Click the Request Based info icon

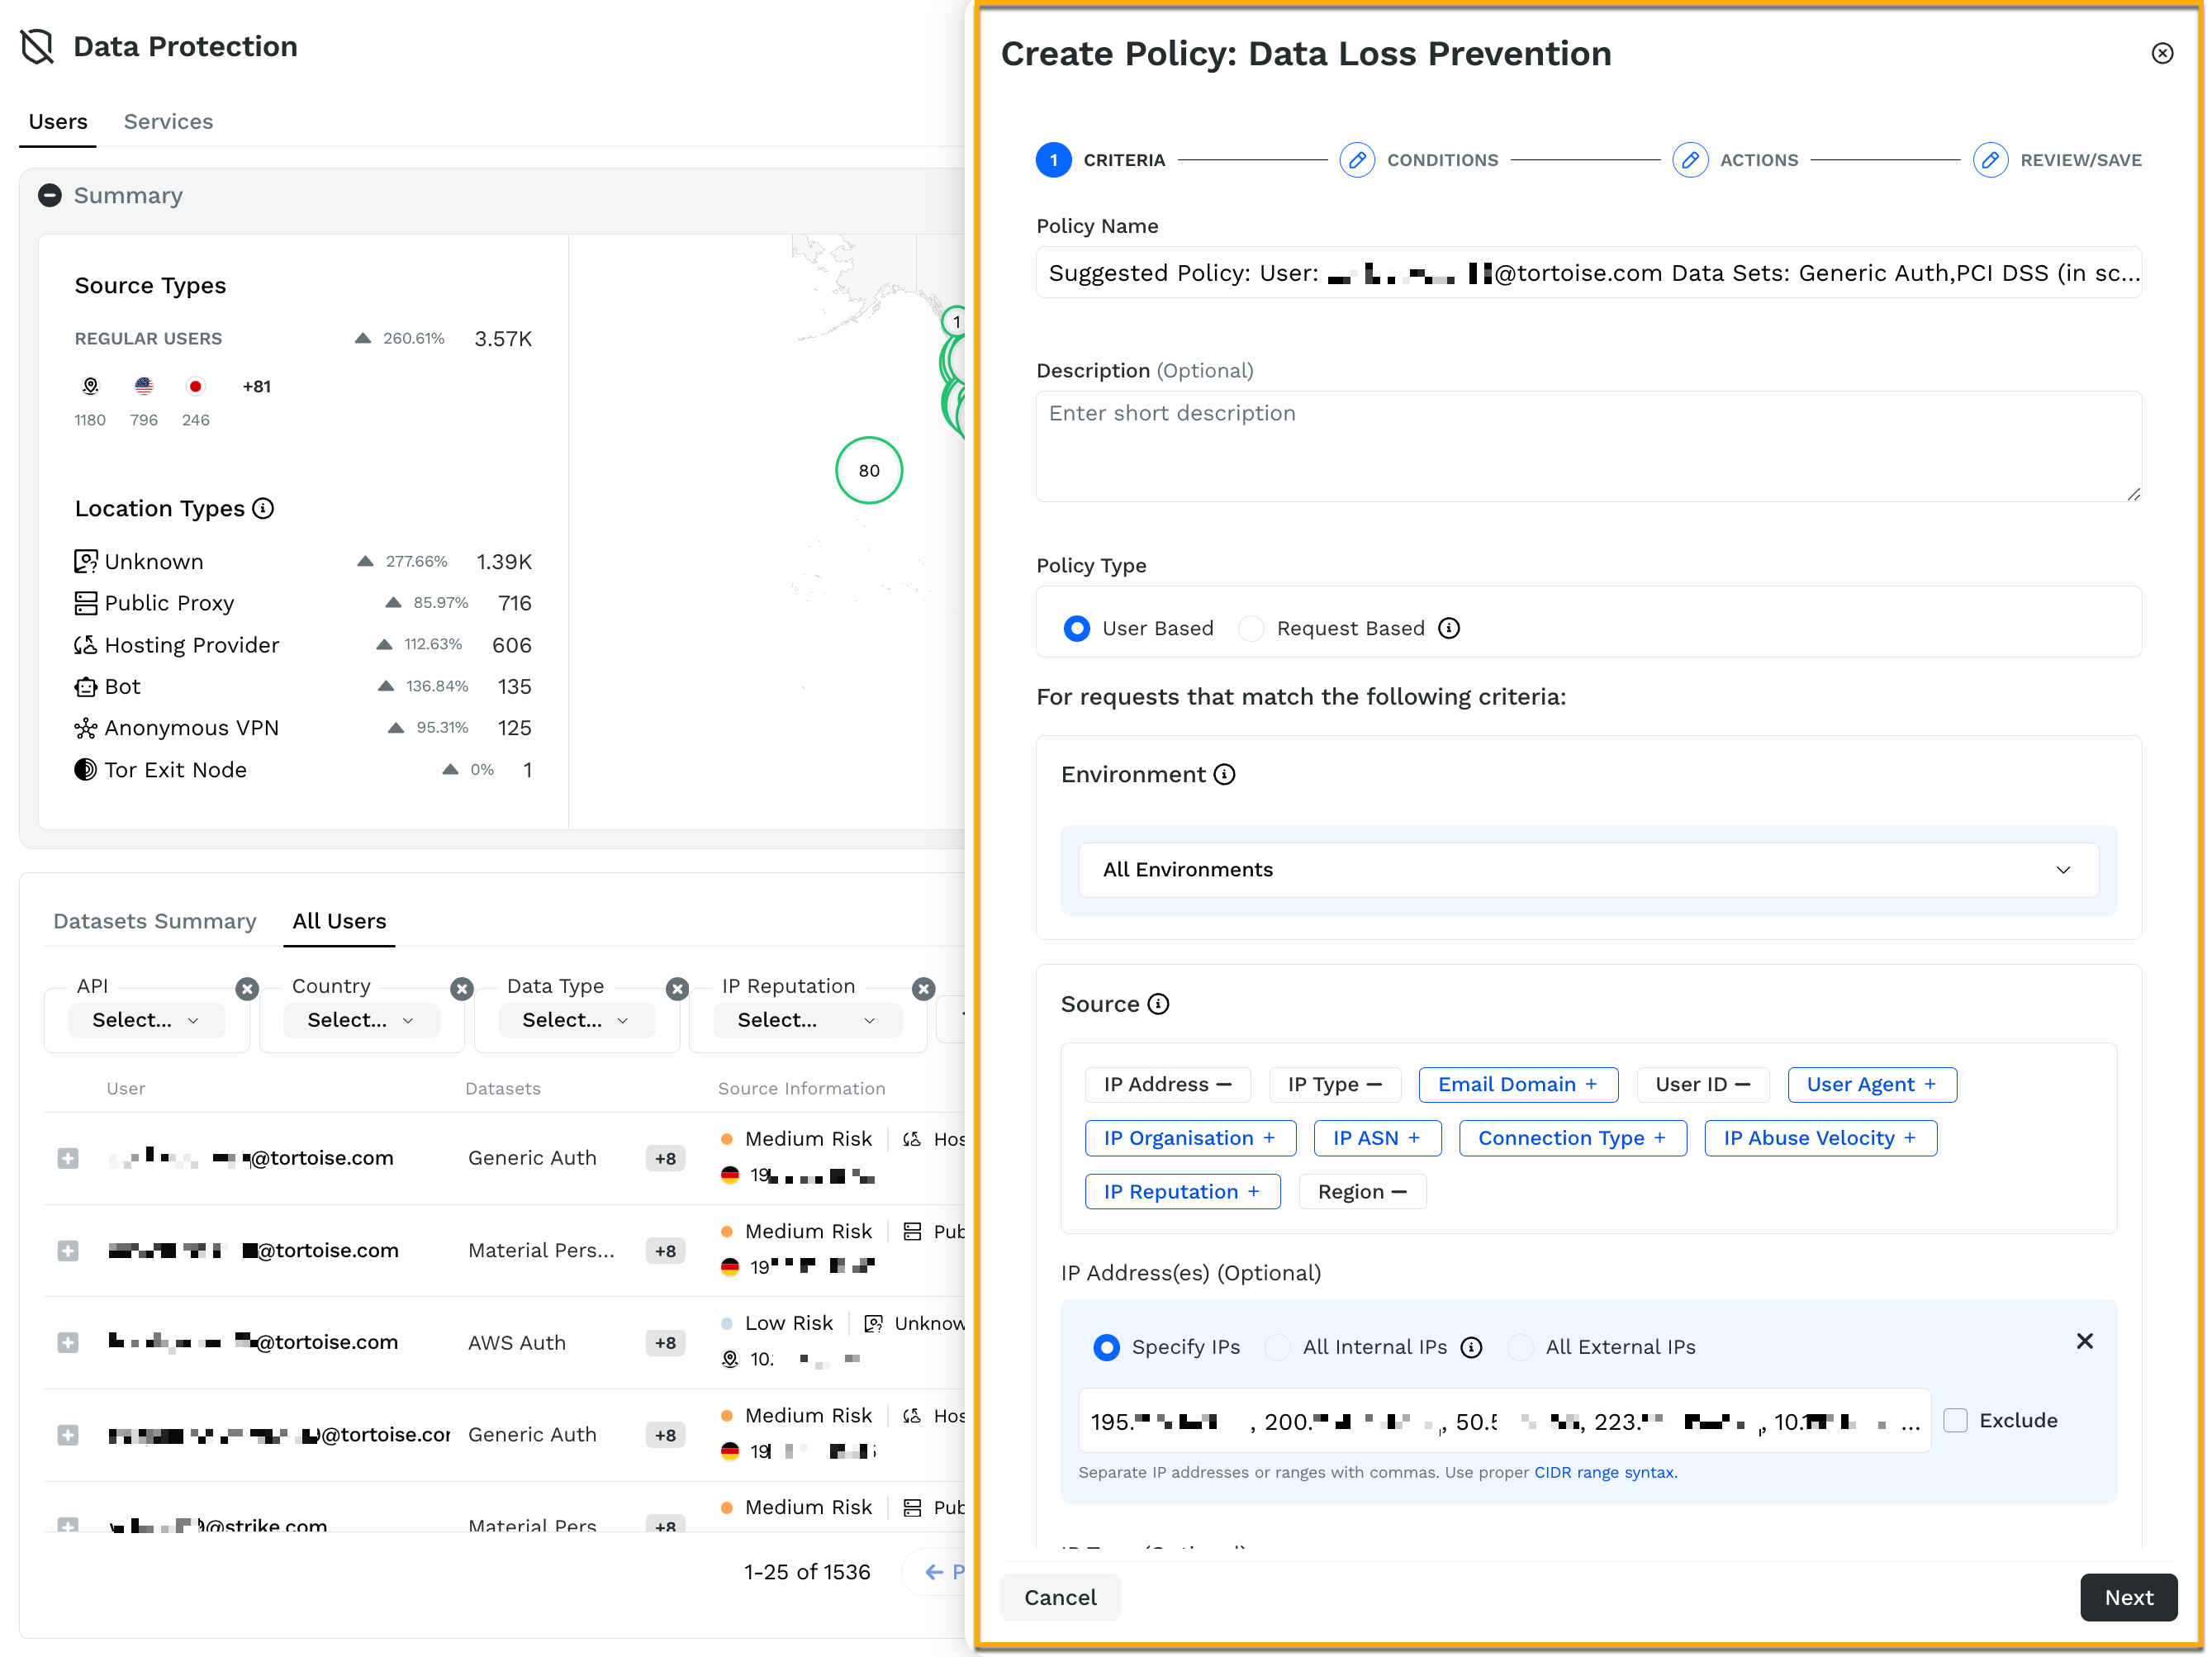coord(1449,628)
